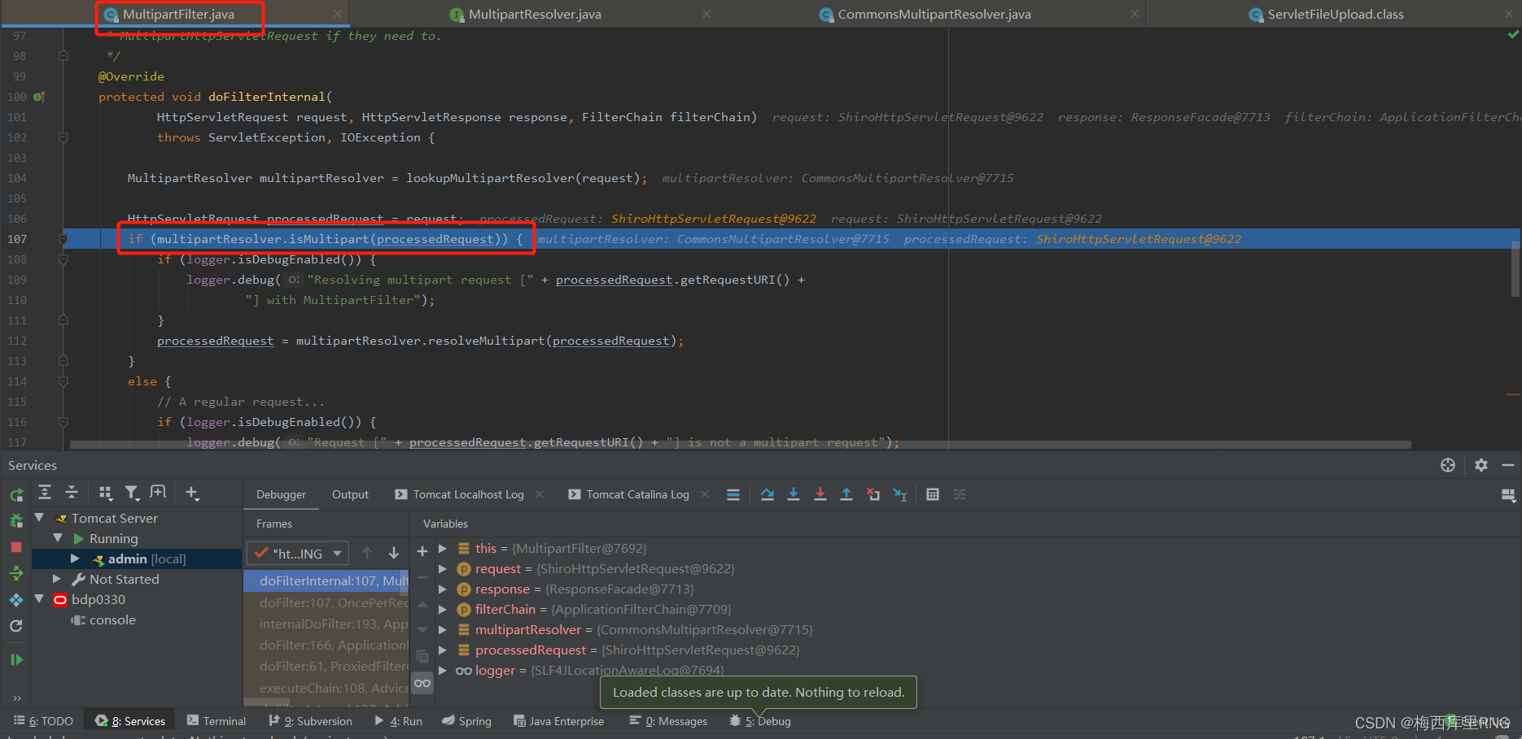This screenshot has width=1522, height=739.
Task: Open the Group By options icon
Action: click(x=105, y=492)
